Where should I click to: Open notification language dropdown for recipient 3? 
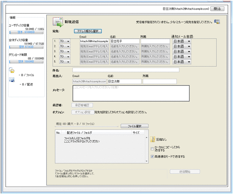tap(182, 52)
